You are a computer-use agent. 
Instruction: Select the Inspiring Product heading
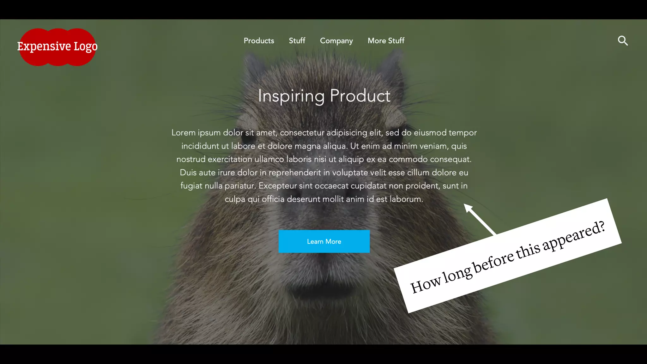pyautogui.click(x=324, y=96)
